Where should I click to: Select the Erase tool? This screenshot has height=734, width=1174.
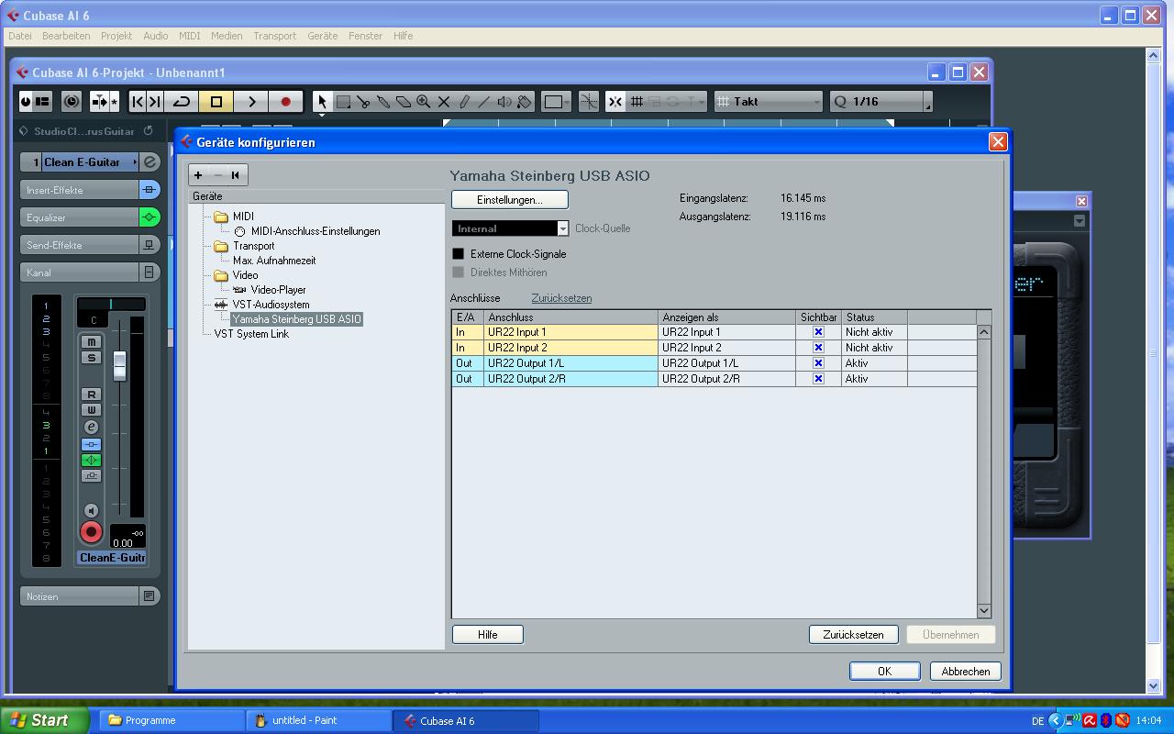(x=404, y=102)
